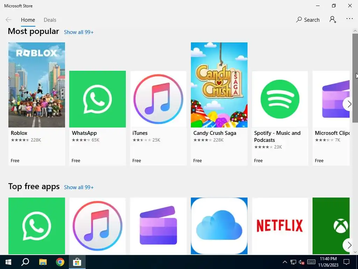Open the Search box in Store
Viewport: 358px width, 269px height.
[x=308, y=20]
